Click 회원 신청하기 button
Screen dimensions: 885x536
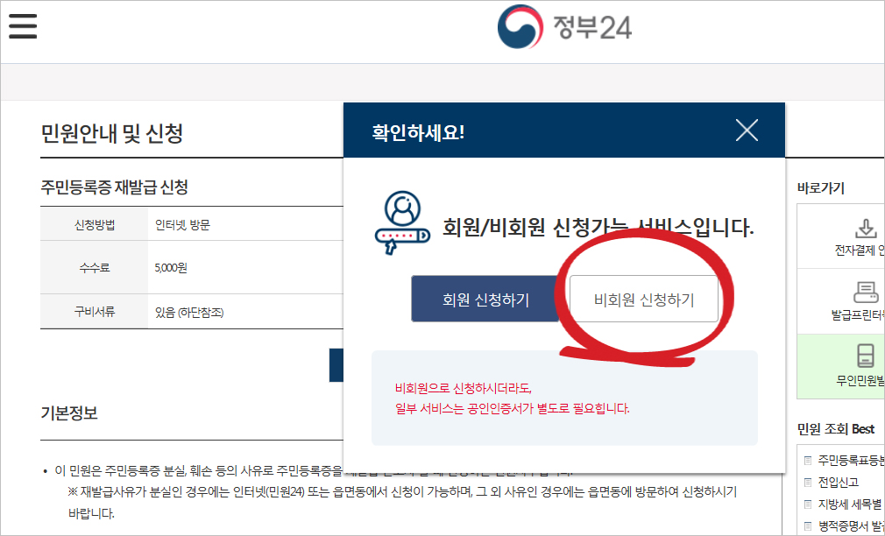[x=485, y=299]
